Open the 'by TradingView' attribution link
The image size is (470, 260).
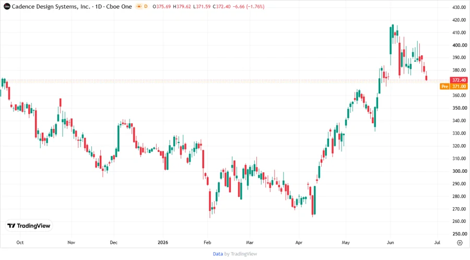(241, 254)
